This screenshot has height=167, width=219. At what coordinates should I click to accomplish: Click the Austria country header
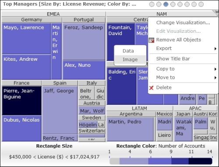[x=92, y=103]
